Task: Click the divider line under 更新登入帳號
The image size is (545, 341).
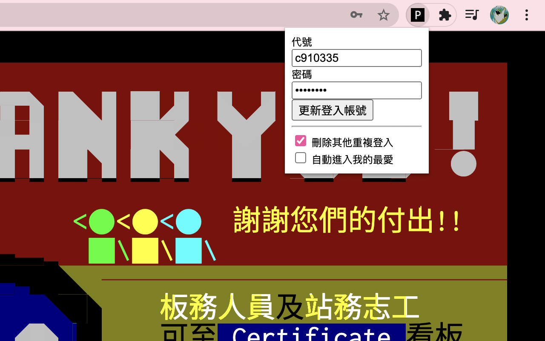Action: 357,126
